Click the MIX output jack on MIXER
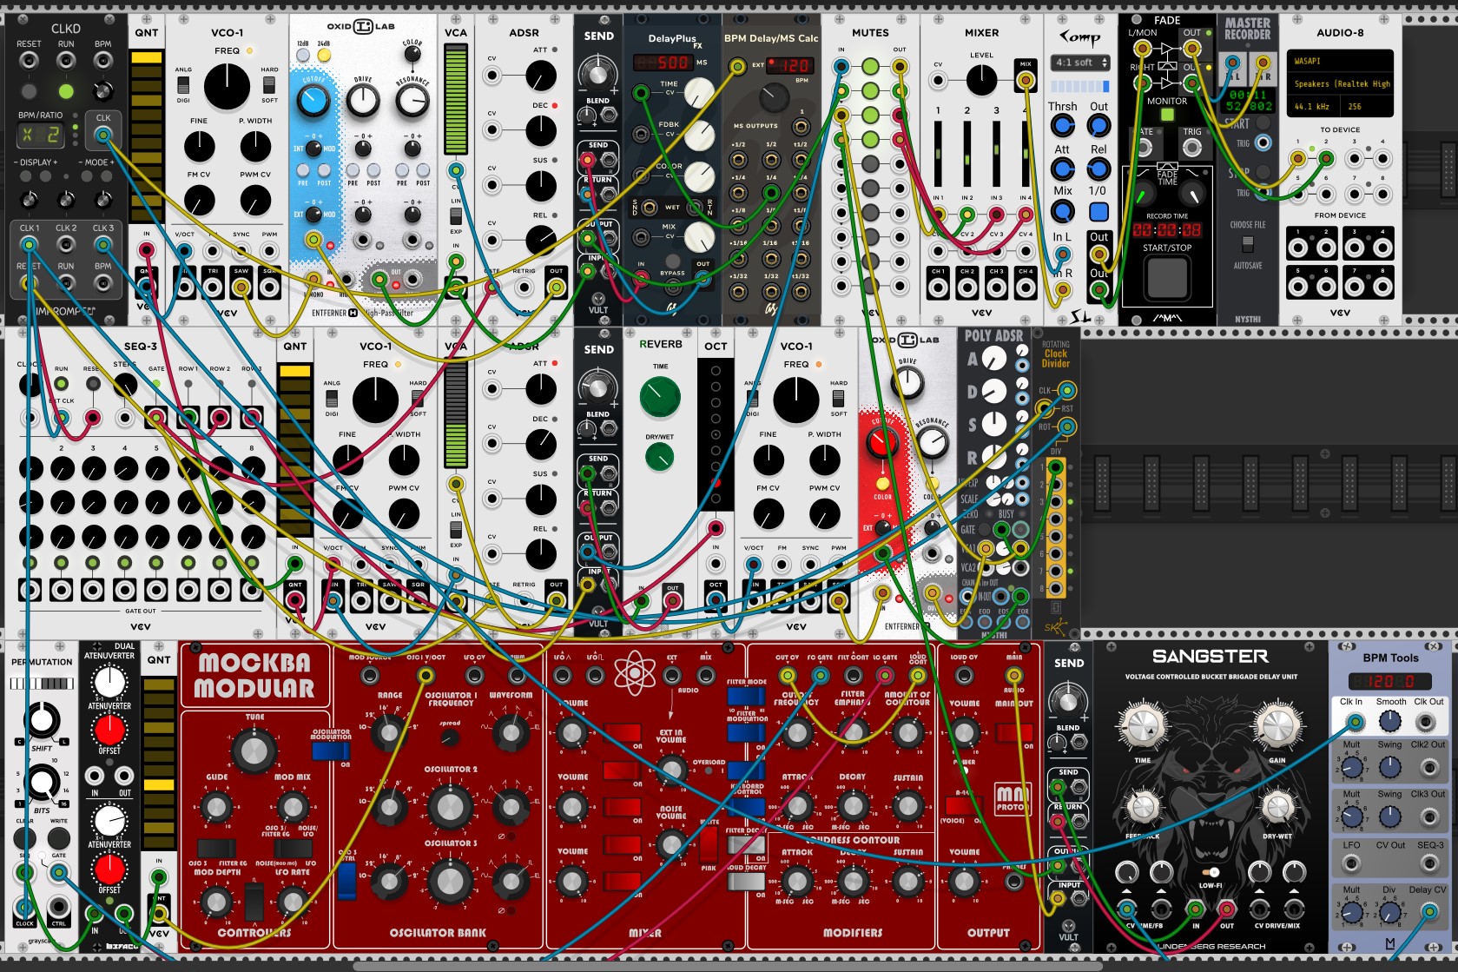This screenshot has width=1458, height=972. pyautogui.click(x=1026, y=81)
